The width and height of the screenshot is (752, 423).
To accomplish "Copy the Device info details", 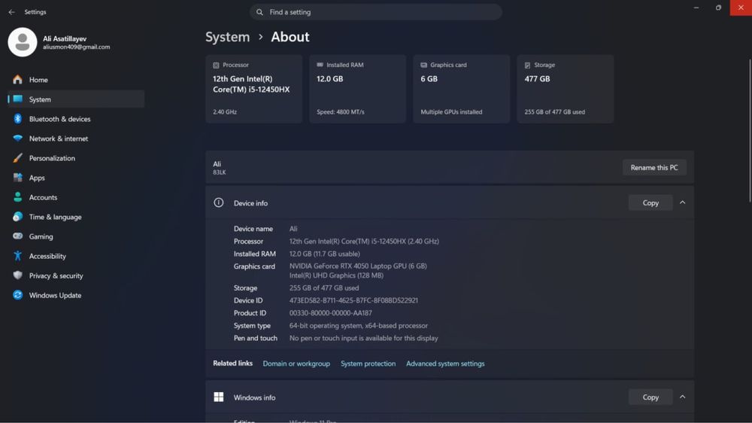I will pos(650,202).
